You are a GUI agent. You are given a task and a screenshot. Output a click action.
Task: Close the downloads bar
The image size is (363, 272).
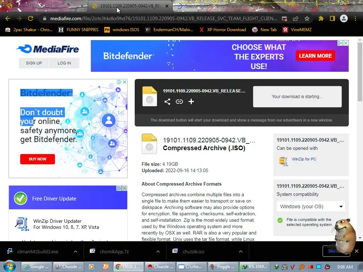[x=357, y=251]
